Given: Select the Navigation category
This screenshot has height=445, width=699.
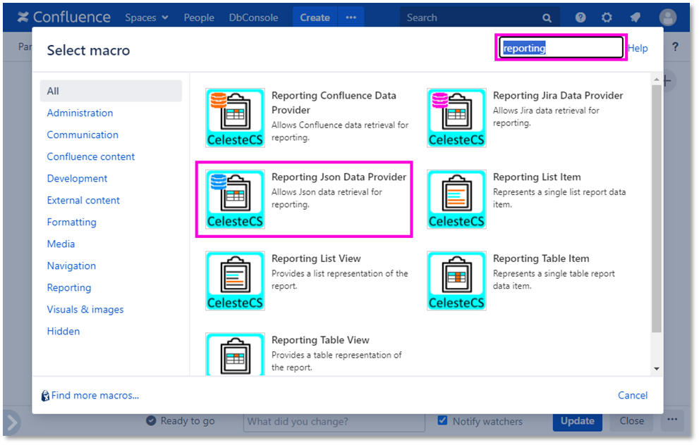Looking at the screenshot, I should [x=71, y=265].
